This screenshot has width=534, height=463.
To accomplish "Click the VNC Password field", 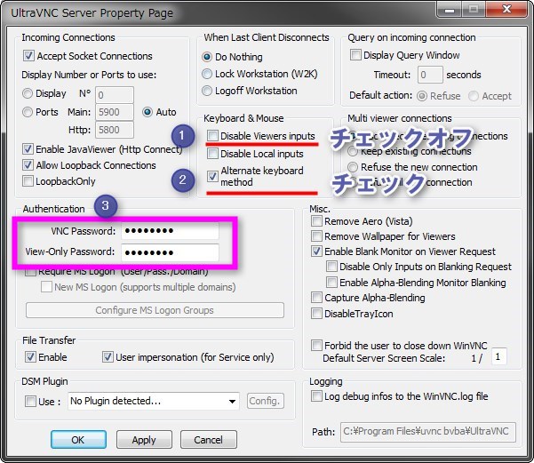I will (170, 231).
